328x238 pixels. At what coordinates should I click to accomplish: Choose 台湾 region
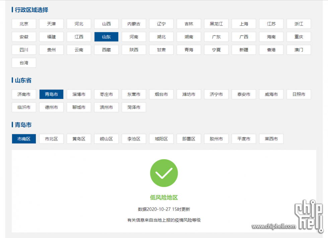(x=24, y=63)
